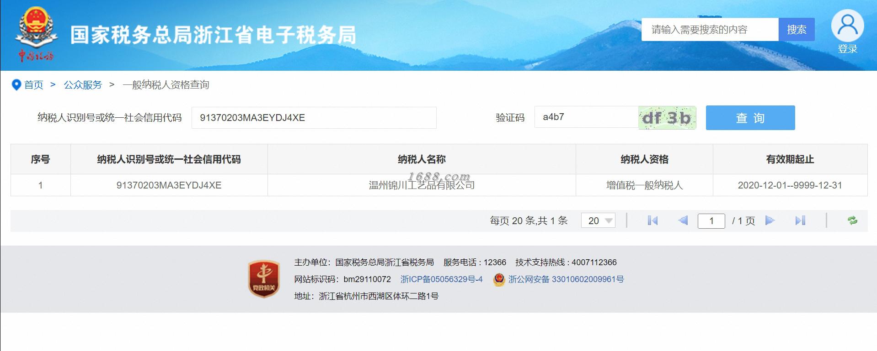Viewport: 877px width, 351px height.
Task: Click the footer address 浙江省杭州市西湖区体环二路1号
Action: click(379, 296)
